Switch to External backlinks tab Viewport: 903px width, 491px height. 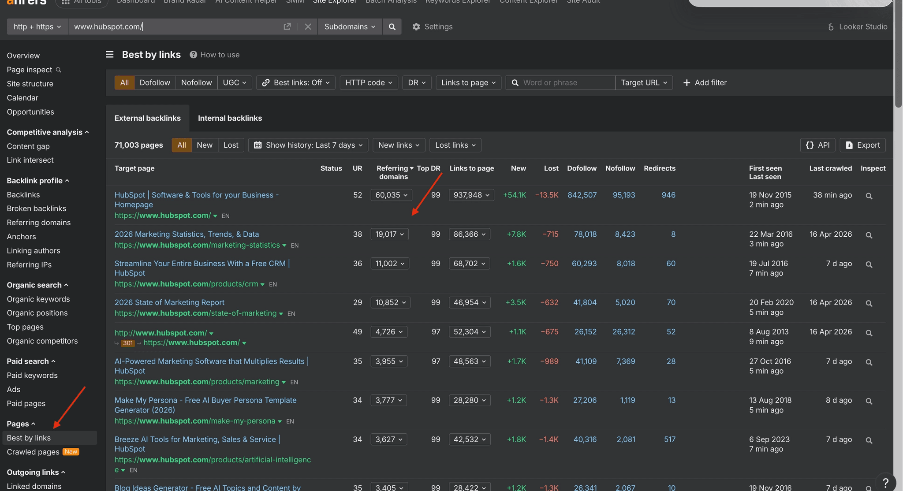(x=148, y=118)
